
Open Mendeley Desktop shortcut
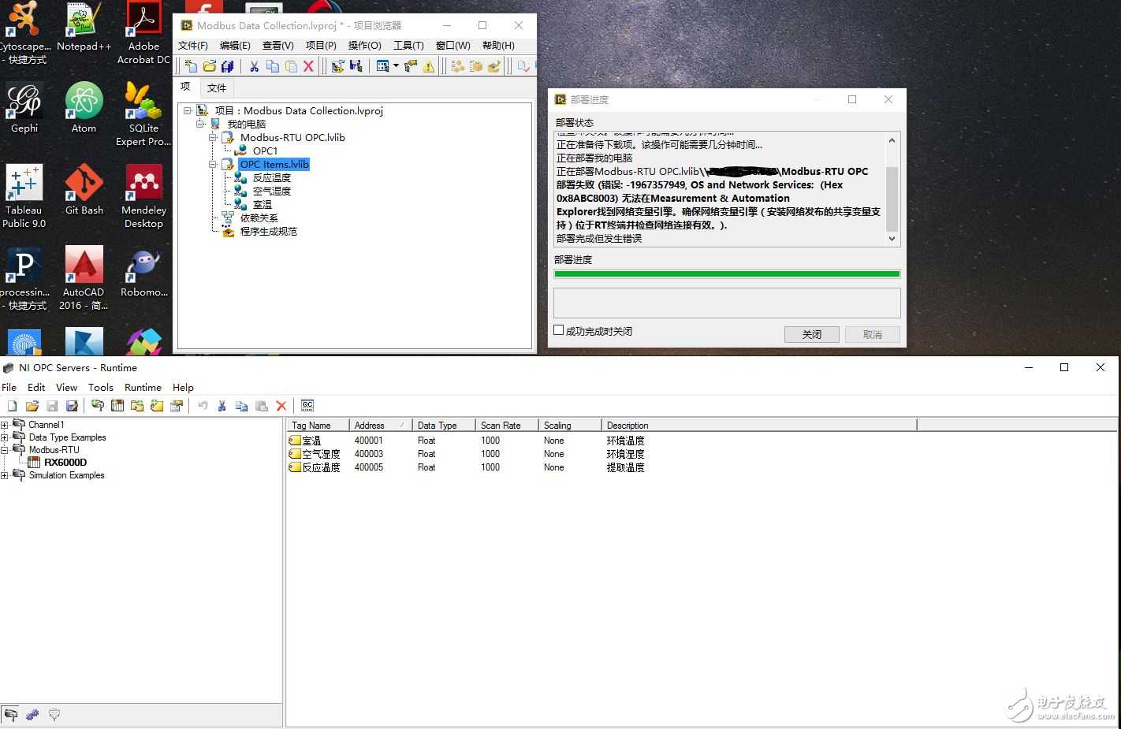[x=143, y=196]
